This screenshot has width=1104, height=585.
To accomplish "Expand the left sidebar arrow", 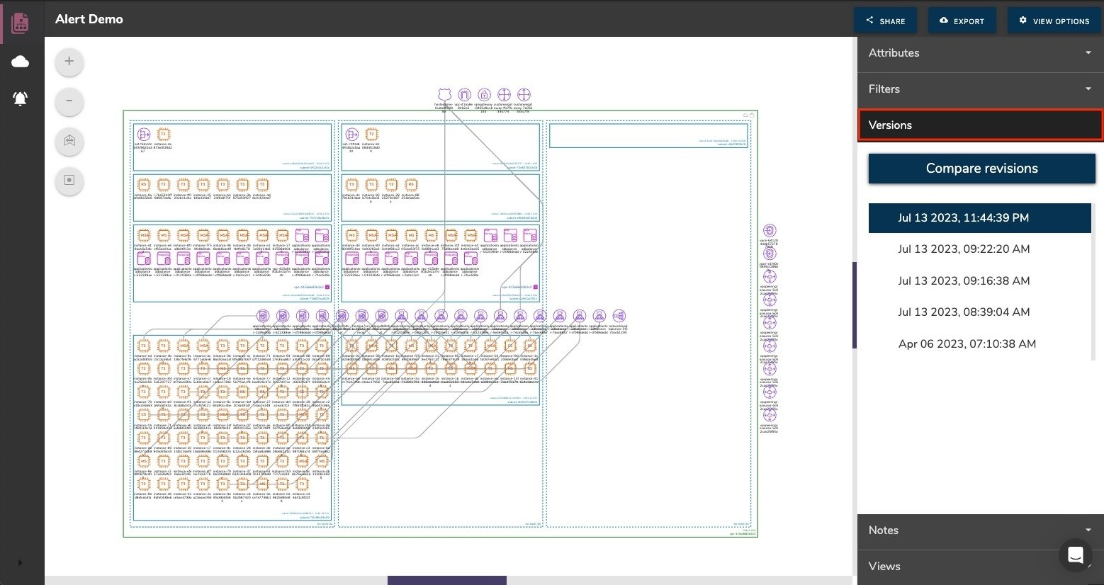I will point(20,562).
